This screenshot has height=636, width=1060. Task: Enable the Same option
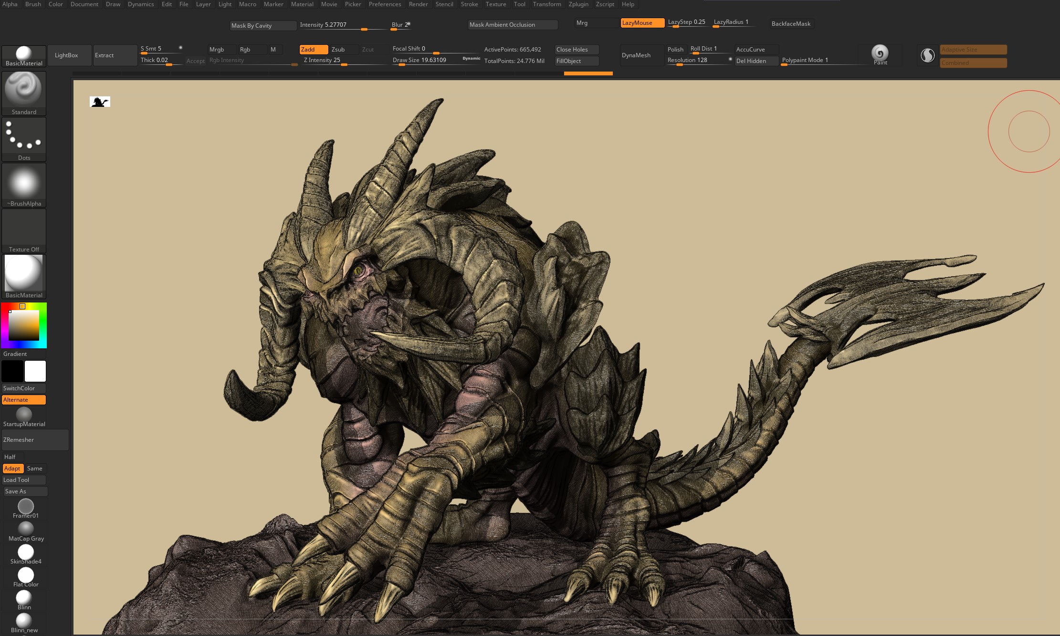(x=35, y=469)
